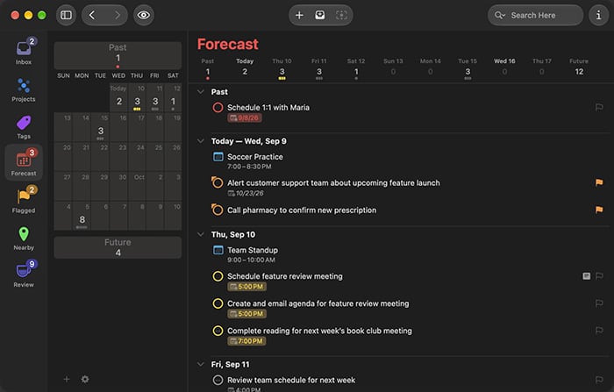Open the Tags perspective
Screen dimensions: 614x392
click(24, 127)
